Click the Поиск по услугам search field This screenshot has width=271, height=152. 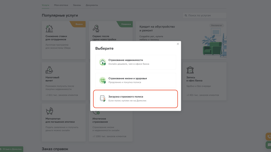tap(206, 15)
